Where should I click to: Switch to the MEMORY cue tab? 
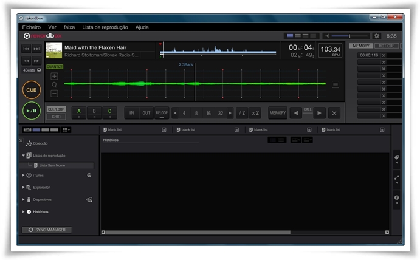pyautogui.click(x=361, y=46)
